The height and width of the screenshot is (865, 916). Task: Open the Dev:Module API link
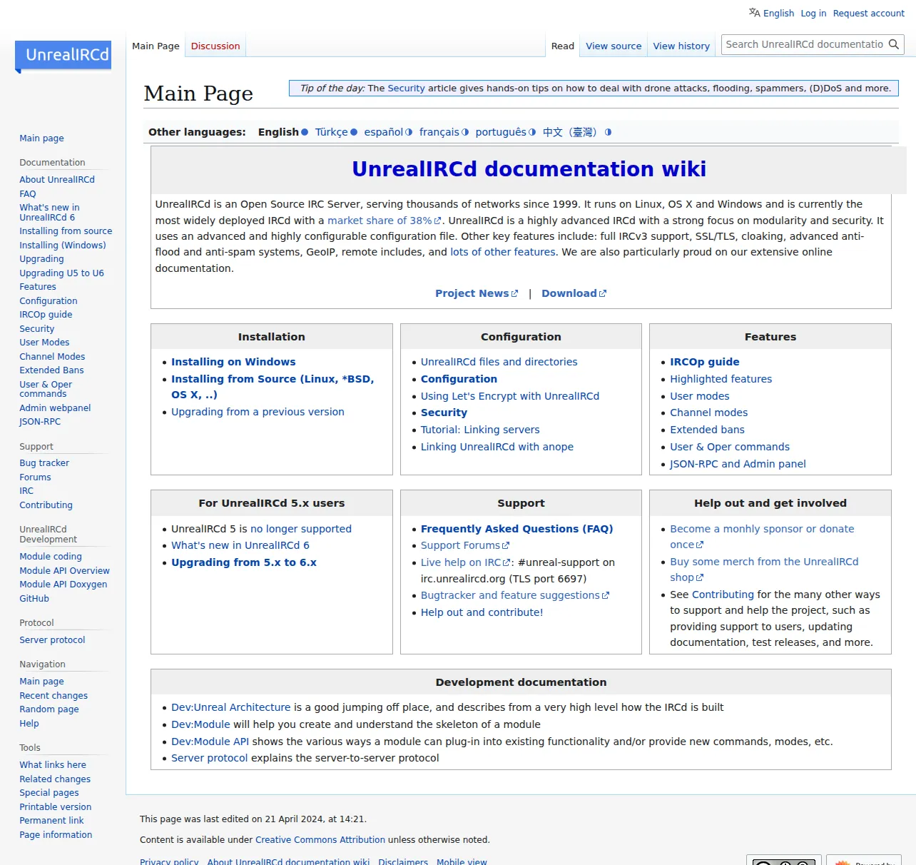[210, 742]
